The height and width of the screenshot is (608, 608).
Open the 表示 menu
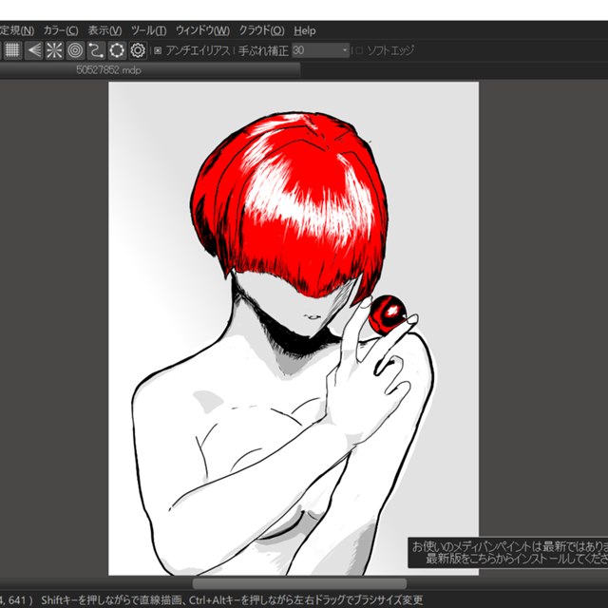104,30
